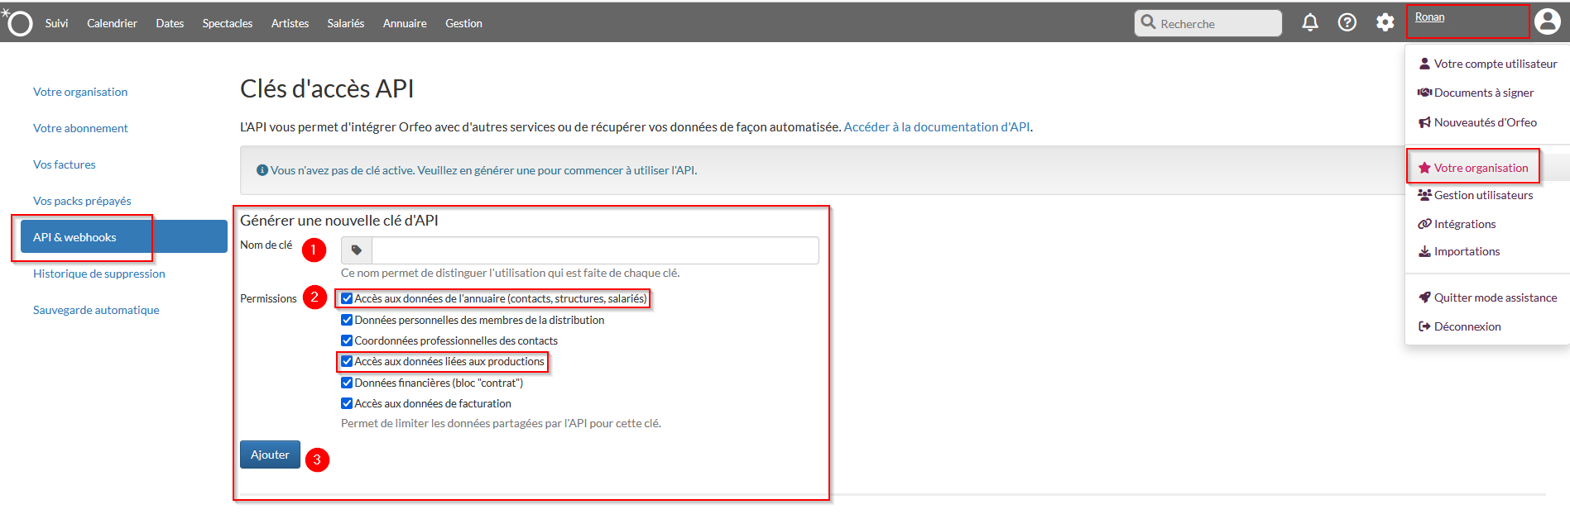Click the search magnifier icon
This screenshot has height=514, width=1570.
(1148, 22)
